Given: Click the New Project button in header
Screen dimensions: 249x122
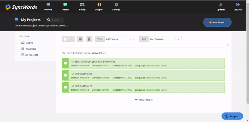Looking at the screenshot, I should coord(217,22).
